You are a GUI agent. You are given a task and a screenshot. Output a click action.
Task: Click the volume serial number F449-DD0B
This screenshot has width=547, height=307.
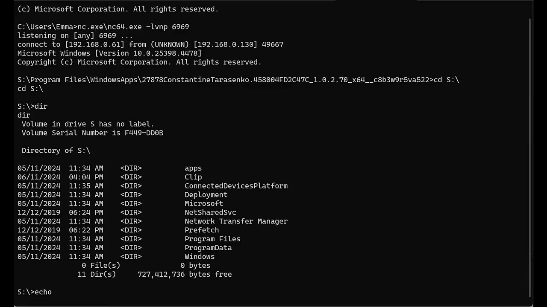(x=144, y=133)
